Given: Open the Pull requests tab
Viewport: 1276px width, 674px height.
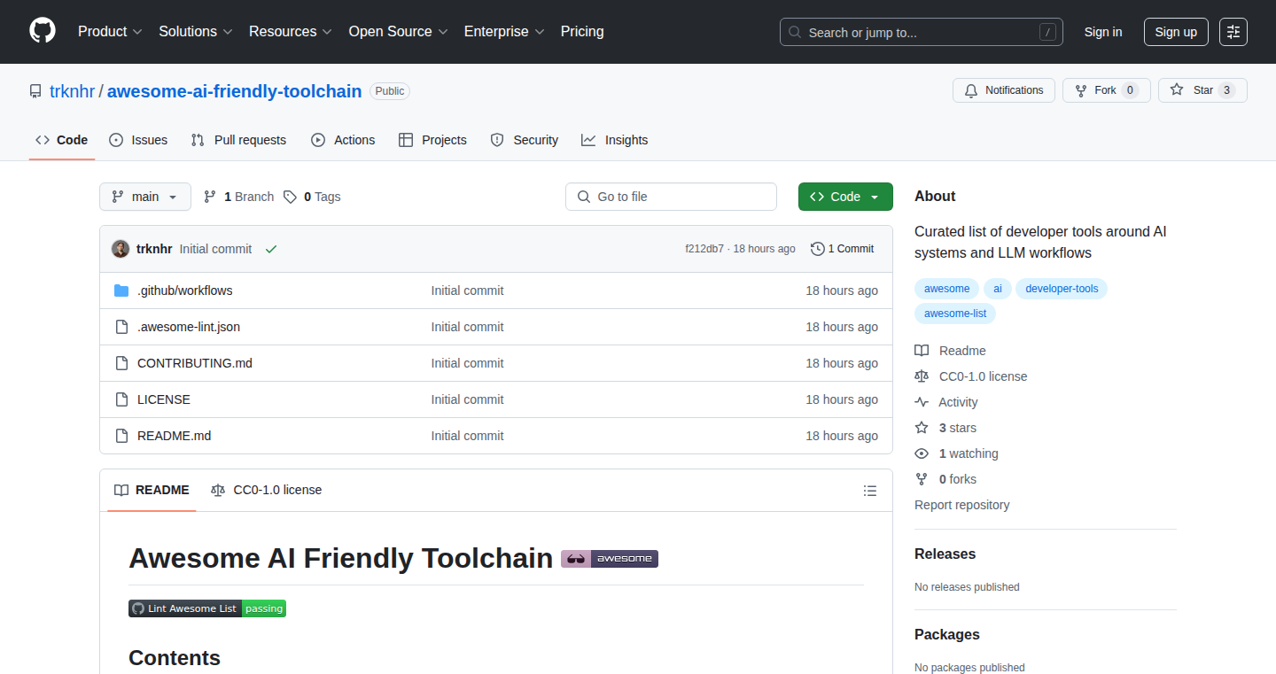Looking at the screenshot, I should pyautogui.click(x=239, y=140).
